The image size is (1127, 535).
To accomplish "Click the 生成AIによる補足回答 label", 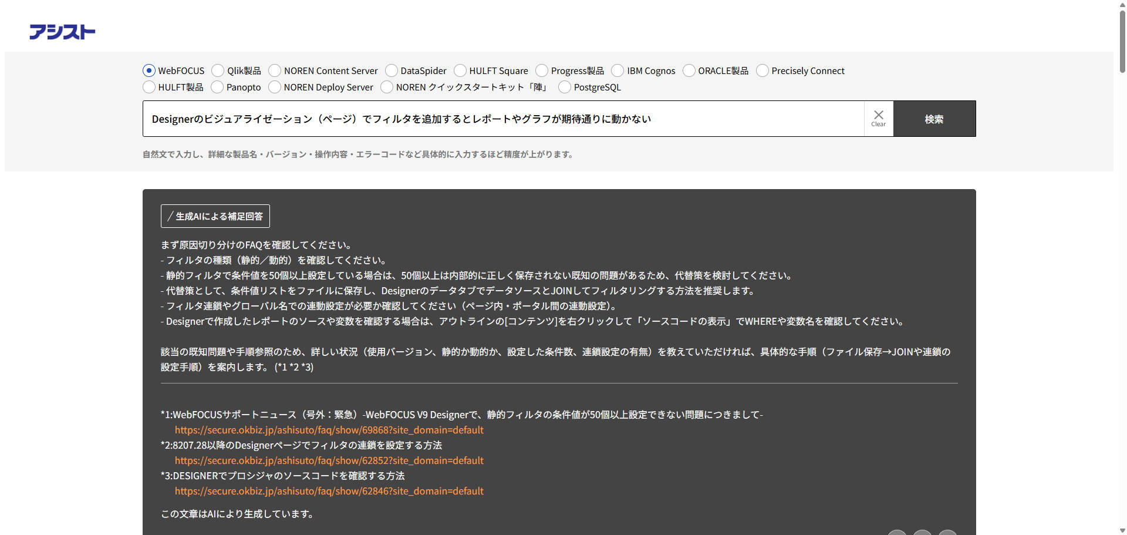I will [x=215, y=216].
